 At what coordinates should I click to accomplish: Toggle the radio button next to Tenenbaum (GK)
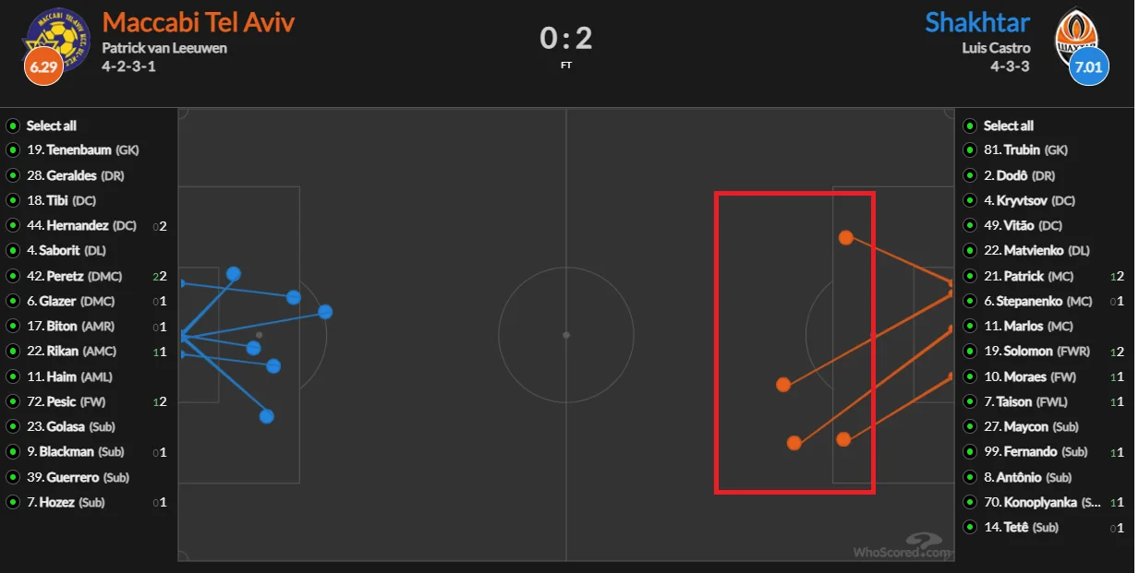13,150
